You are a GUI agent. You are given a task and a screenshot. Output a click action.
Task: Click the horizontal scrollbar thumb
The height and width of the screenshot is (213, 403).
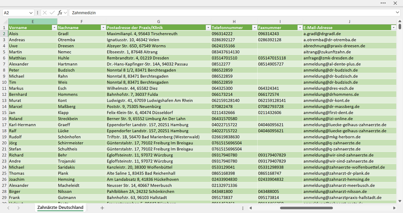tap(306, 208)
